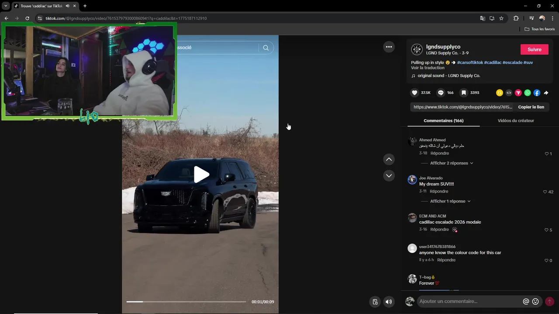Share the video to WhatsApp
559x314 pixels.
click(x=528, y=92)
